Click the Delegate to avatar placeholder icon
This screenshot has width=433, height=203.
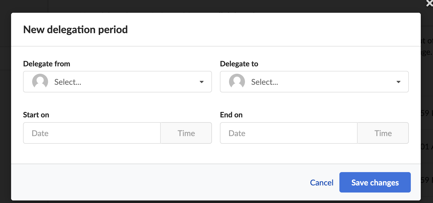(237, 82)
